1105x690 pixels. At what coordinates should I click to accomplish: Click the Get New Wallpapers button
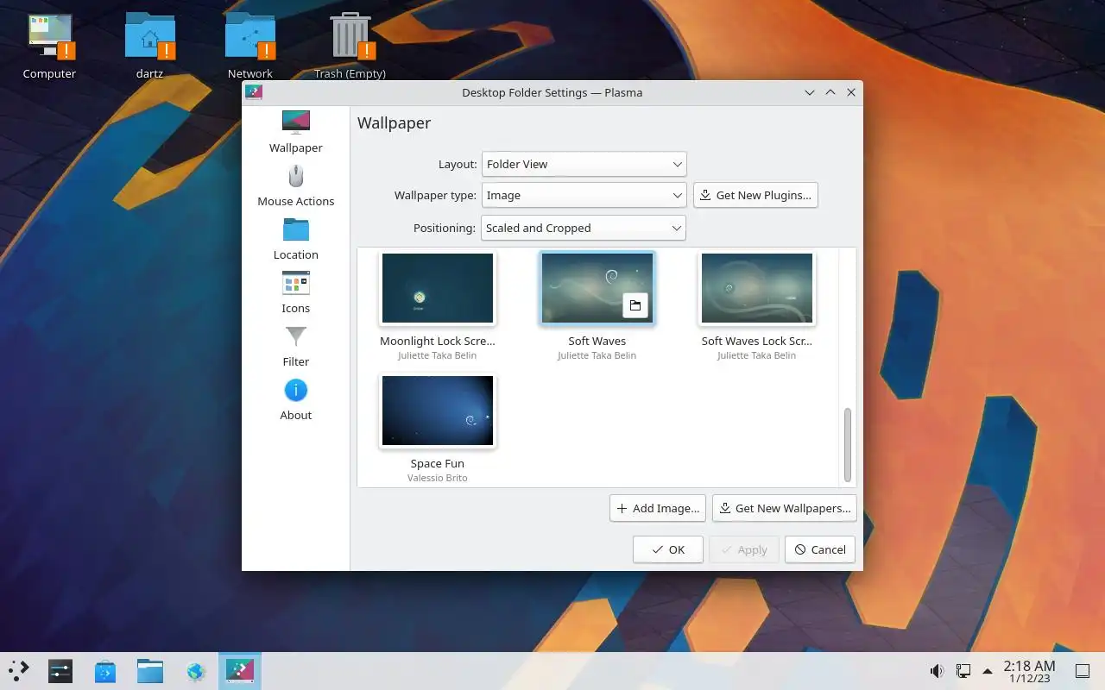pyautogui.click(x=785, y=508)
